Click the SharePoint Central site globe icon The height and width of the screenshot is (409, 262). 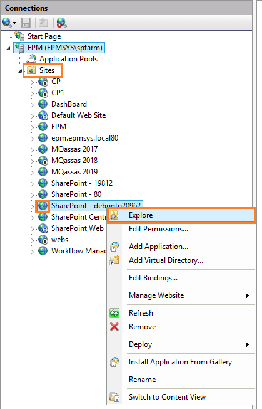pyautogui.click(x=43, y=217)
